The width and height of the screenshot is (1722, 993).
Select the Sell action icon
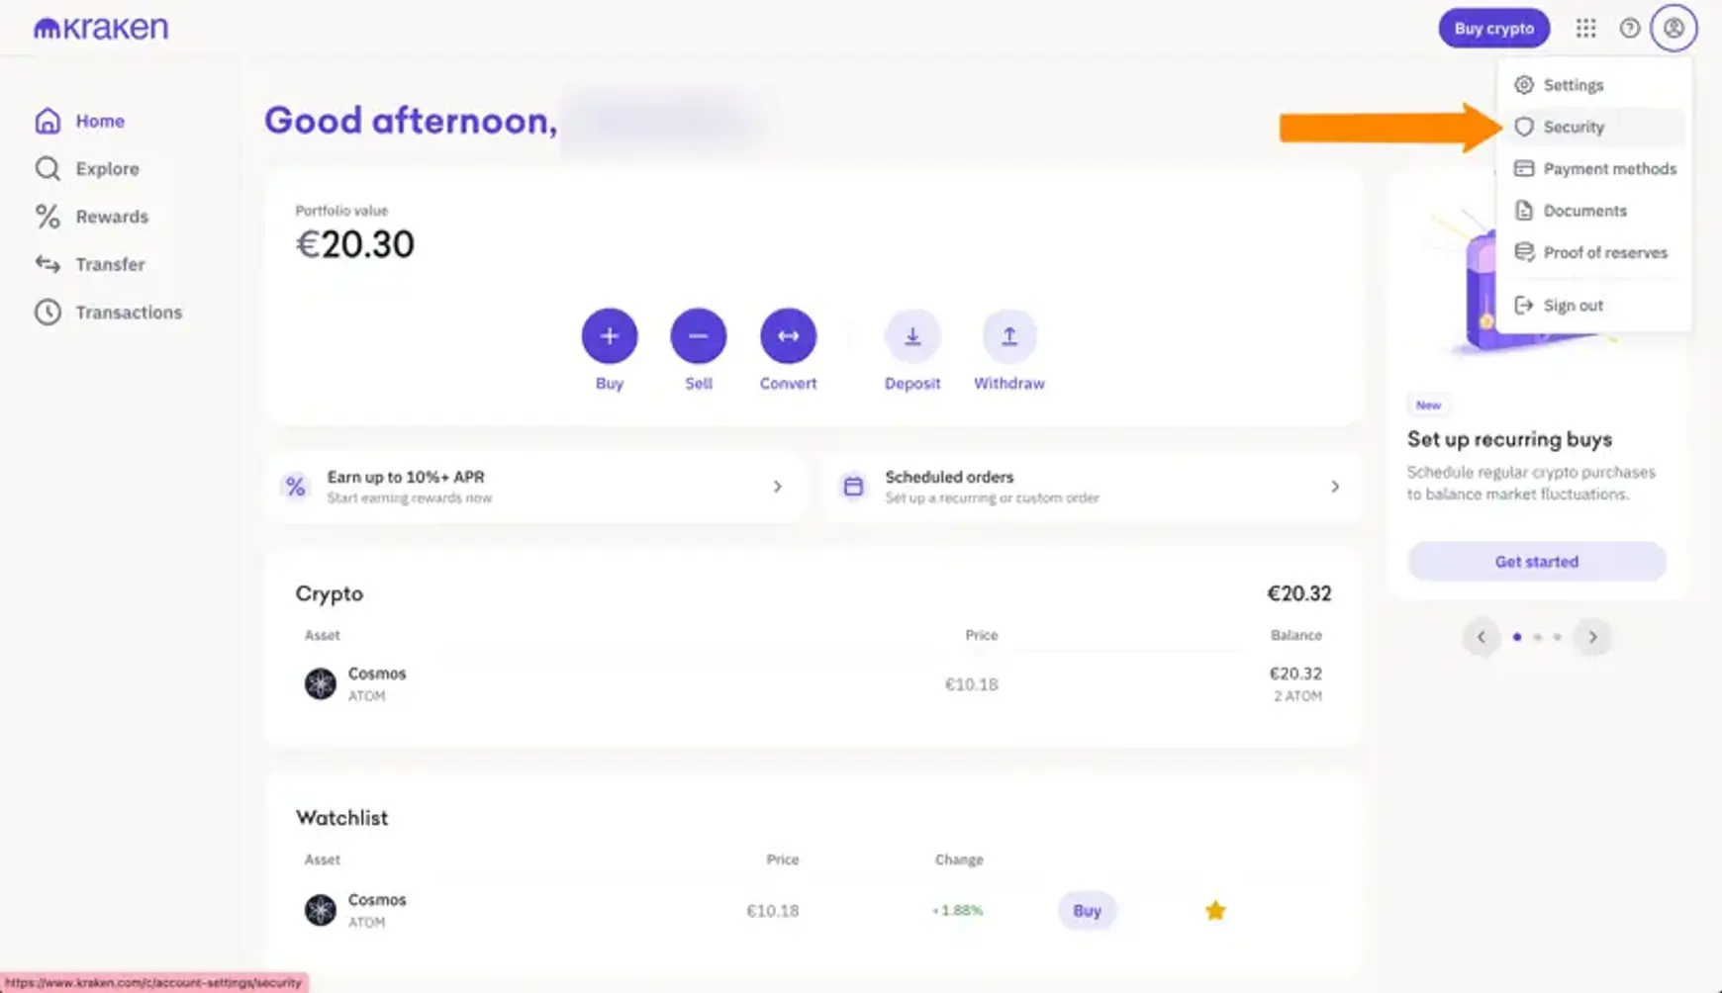click(x=699, y=336)
